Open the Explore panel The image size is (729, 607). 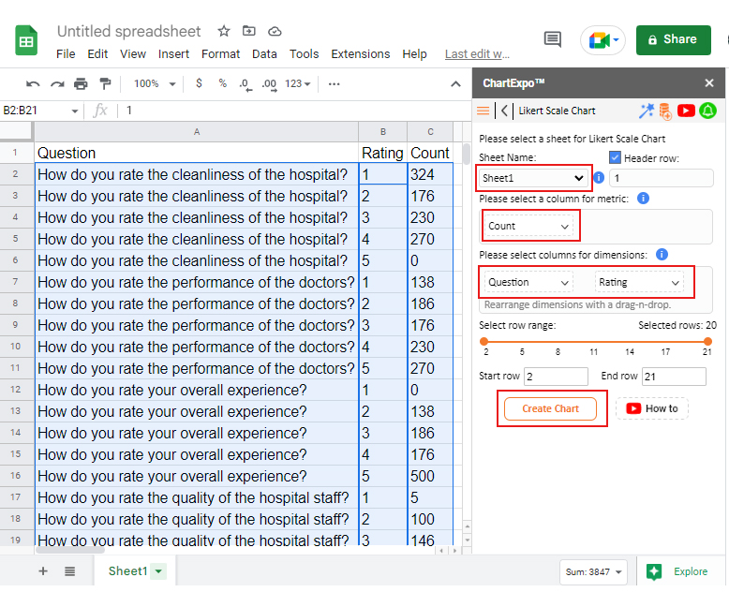pyautogui.click(x=679, y=571)
